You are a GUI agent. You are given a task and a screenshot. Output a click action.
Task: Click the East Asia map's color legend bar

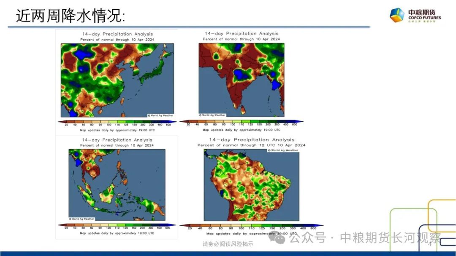(x=117, y=122)
